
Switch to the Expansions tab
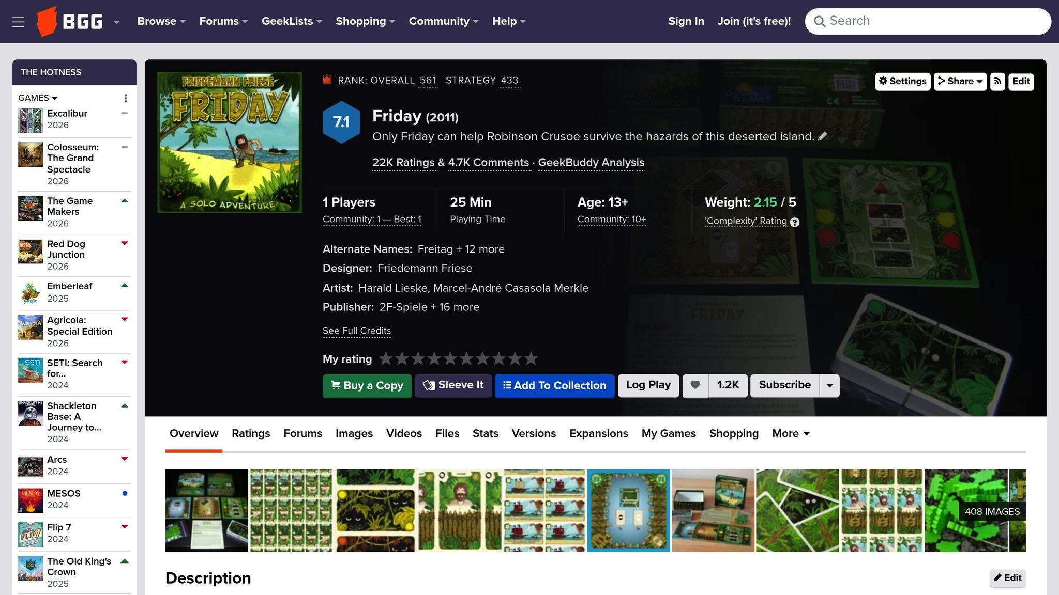[x=599, y=434]
